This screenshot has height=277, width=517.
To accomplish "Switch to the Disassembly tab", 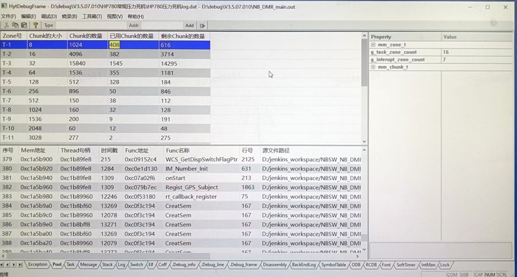I will (275, 265).
